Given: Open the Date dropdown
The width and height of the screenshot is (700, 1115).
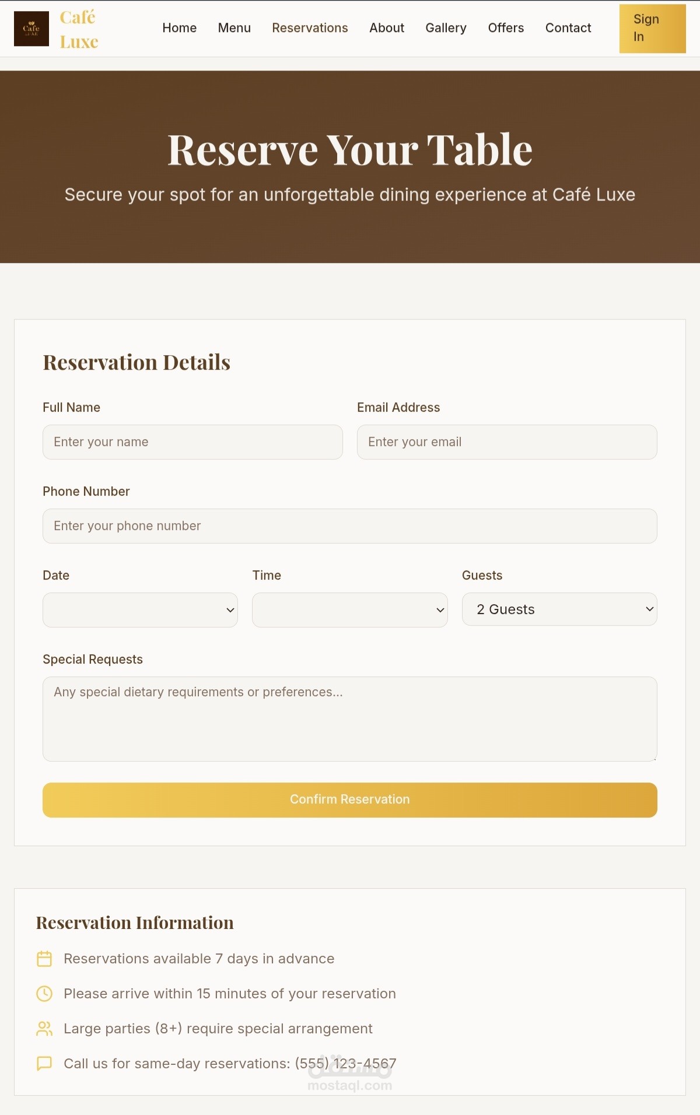Looking at the screenshot, I should [140, 610].
